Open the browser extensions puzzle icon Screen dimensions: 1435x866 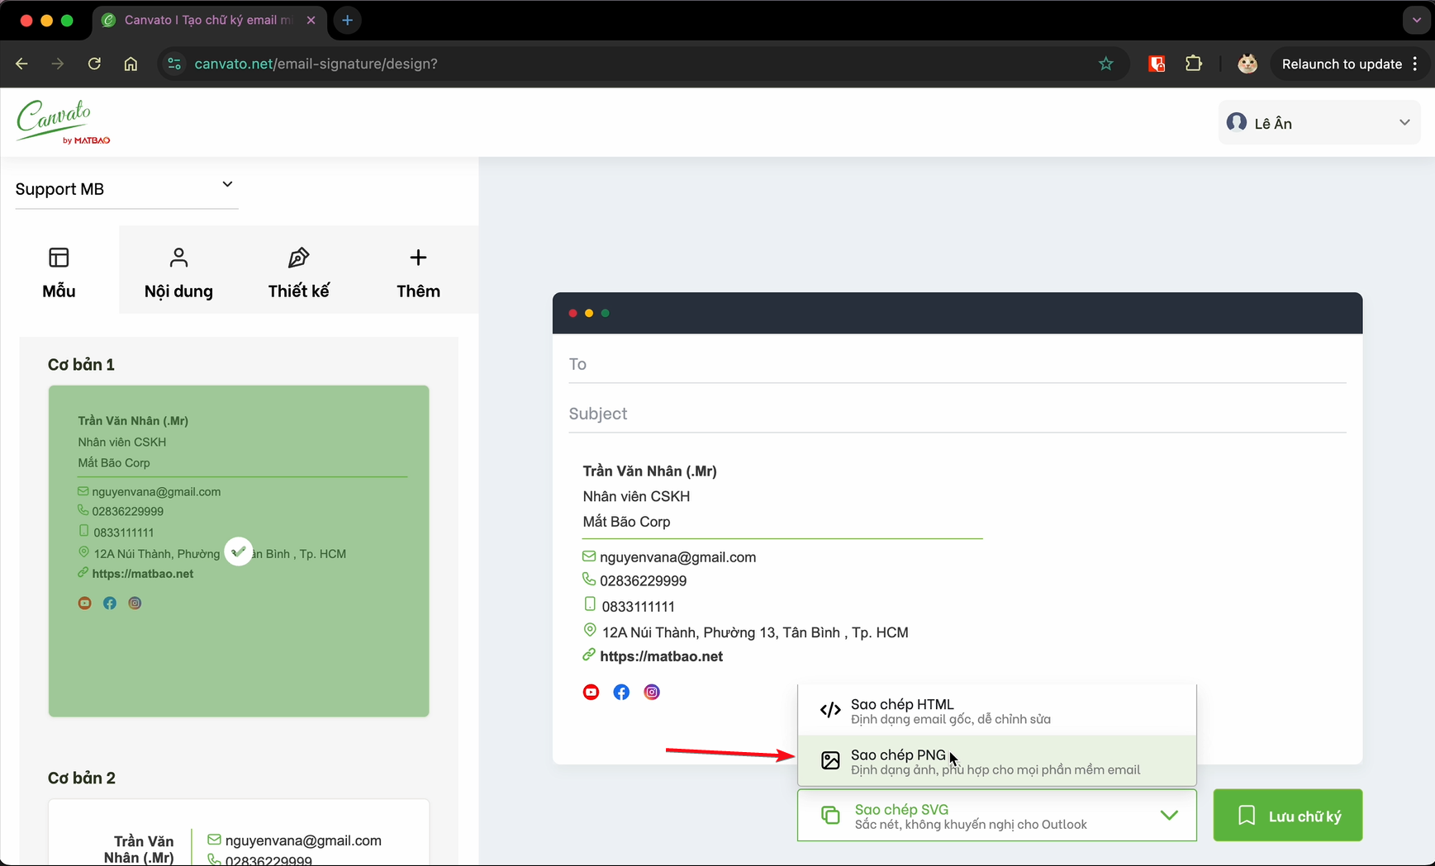click(1193, 64)
